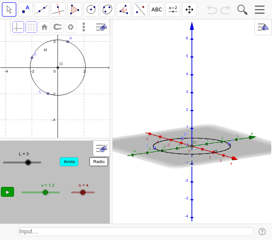
Task: Open the hamburger main menu
Action: pos(260,10)
